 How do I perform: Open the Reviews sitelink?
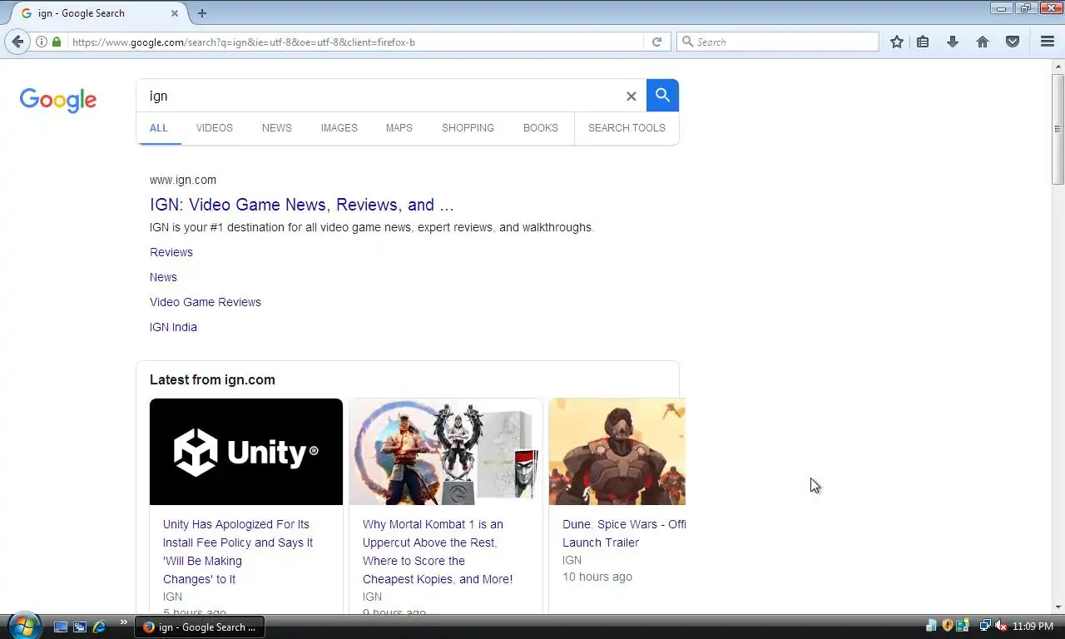171,252
